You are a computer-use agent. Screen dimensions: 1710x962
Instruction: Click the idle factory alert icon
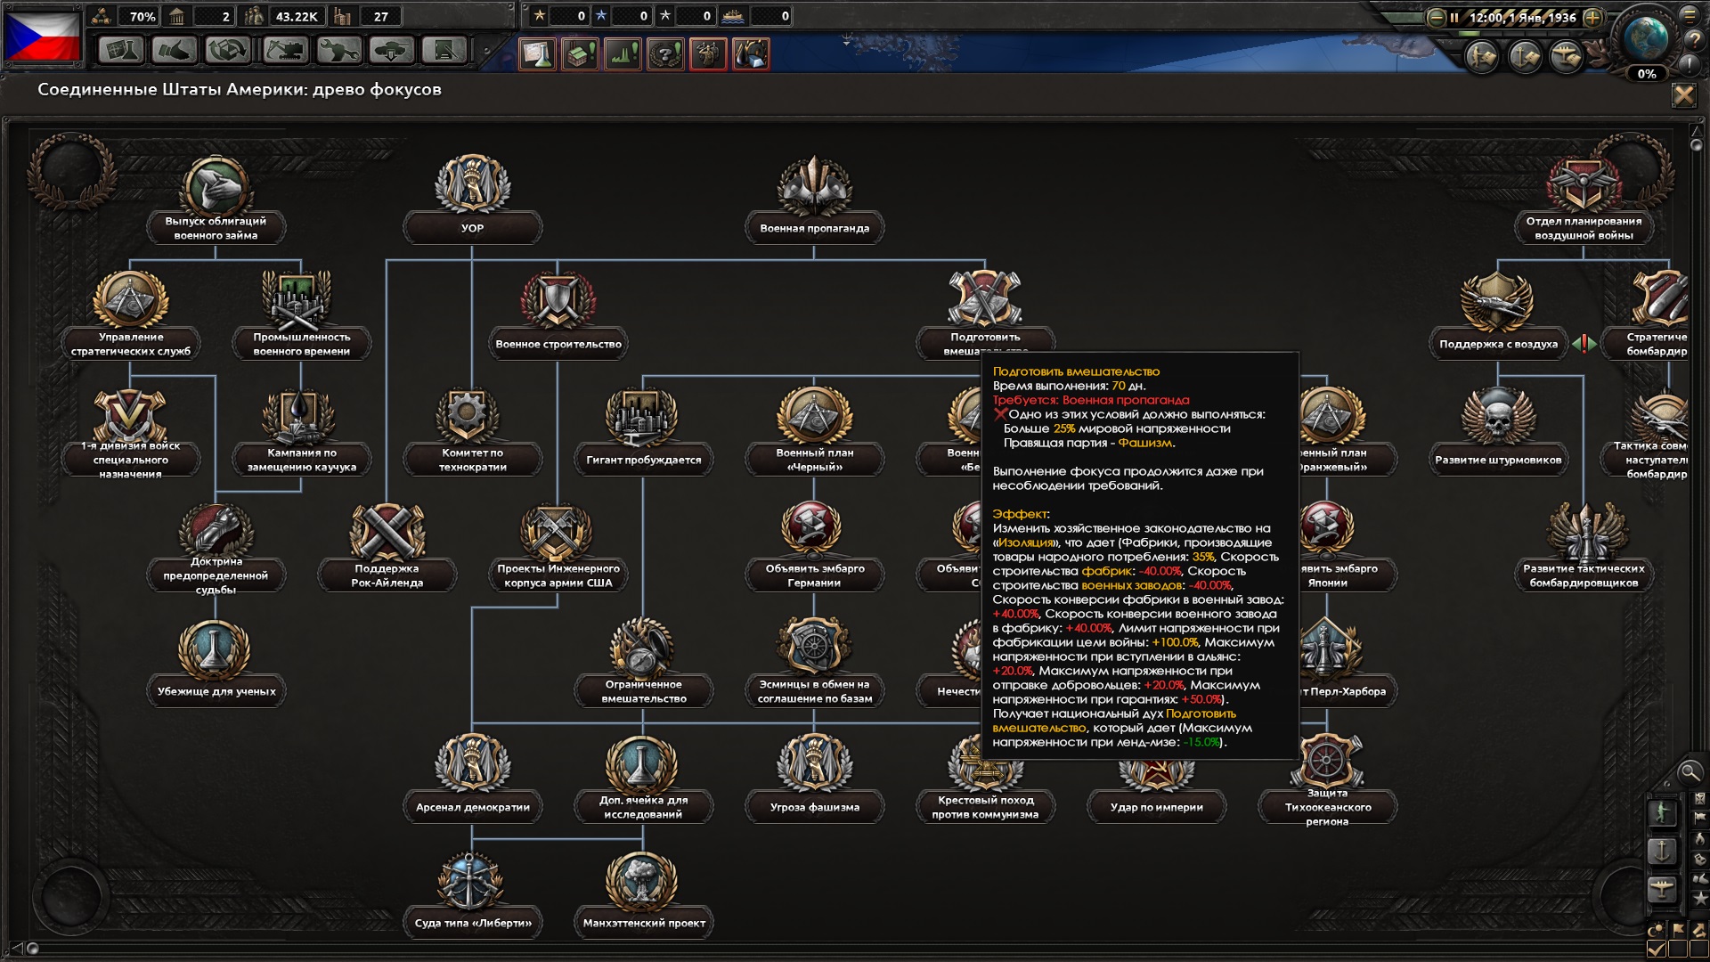tap(580, 53)
